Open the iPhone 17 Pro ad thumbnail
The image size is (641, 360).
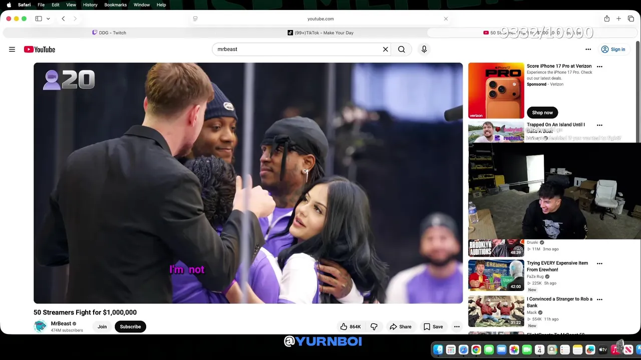(496, 90)
